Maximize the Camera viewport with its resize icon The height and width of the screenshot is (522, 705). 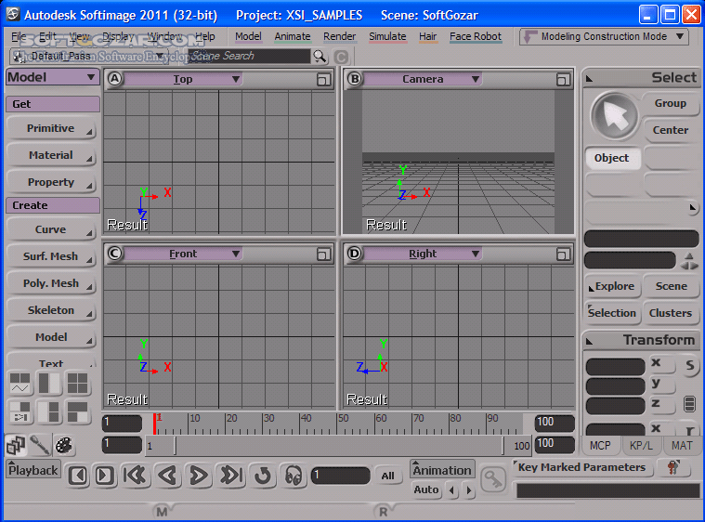pos(563,80)
